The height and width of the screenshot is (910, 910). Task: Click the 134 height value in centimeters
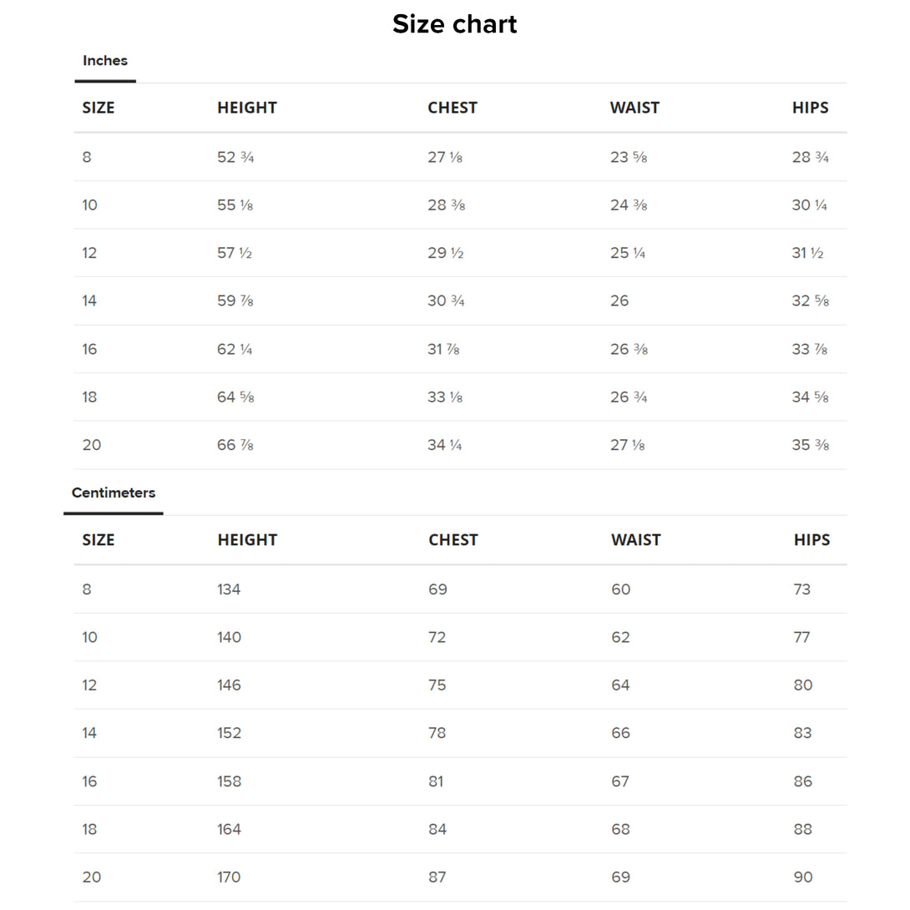click(x=229, y=589)
